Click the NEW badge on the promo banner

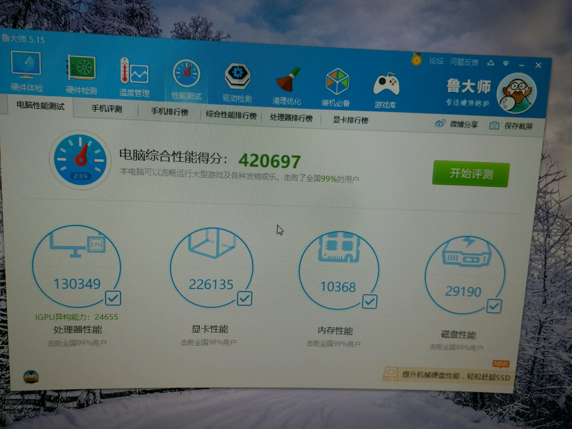point(501,364)
